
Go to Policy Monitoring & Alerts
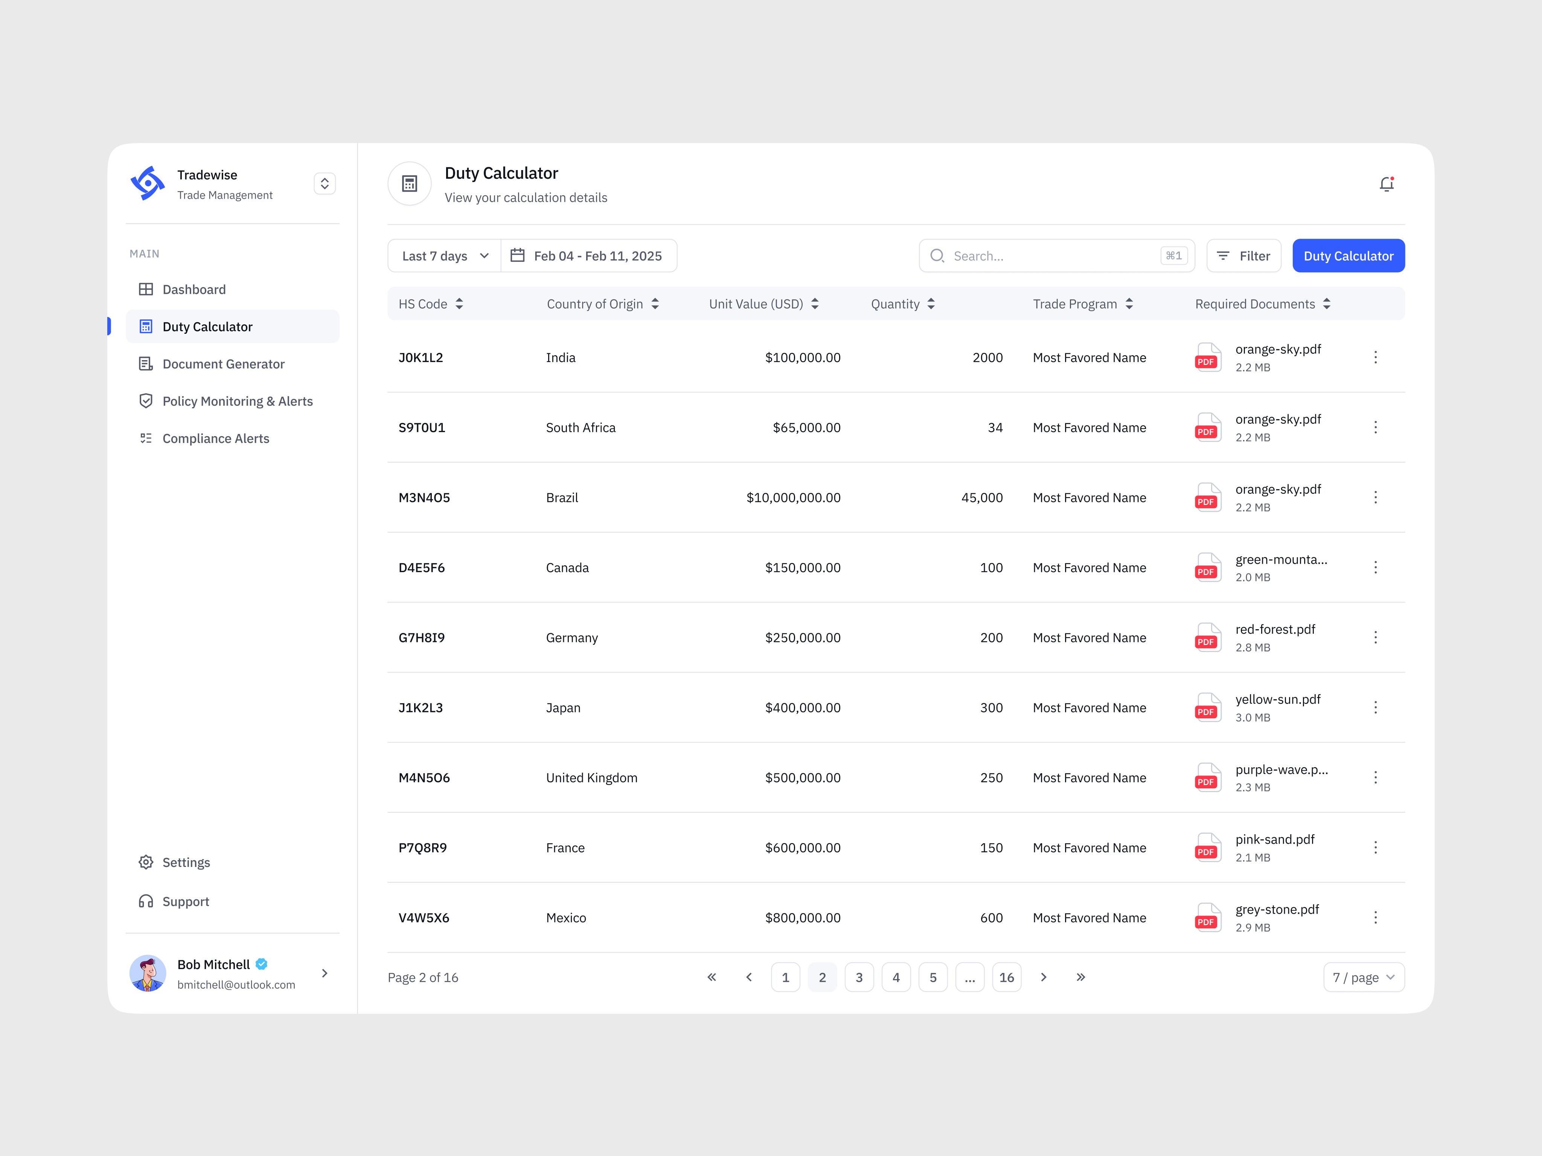coord(237,402)
